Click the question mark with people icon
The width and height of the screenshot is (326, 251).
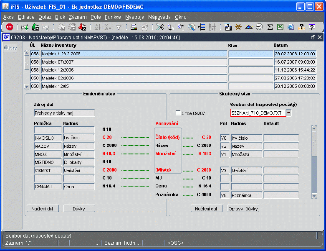click(x=301, y=27)
